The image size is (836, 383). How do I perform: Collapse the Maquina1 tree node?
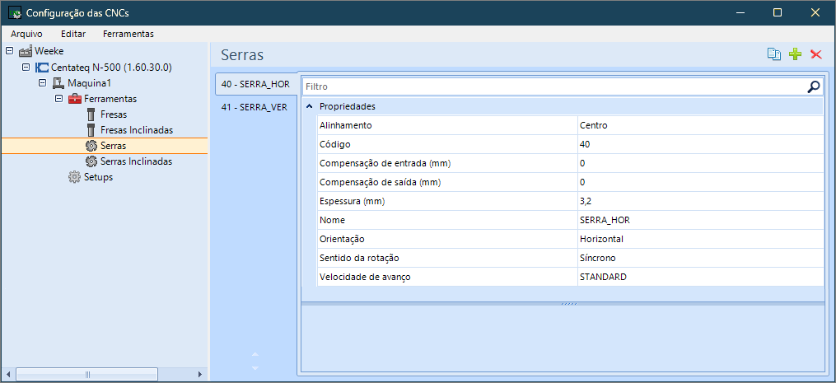[42, 83]
